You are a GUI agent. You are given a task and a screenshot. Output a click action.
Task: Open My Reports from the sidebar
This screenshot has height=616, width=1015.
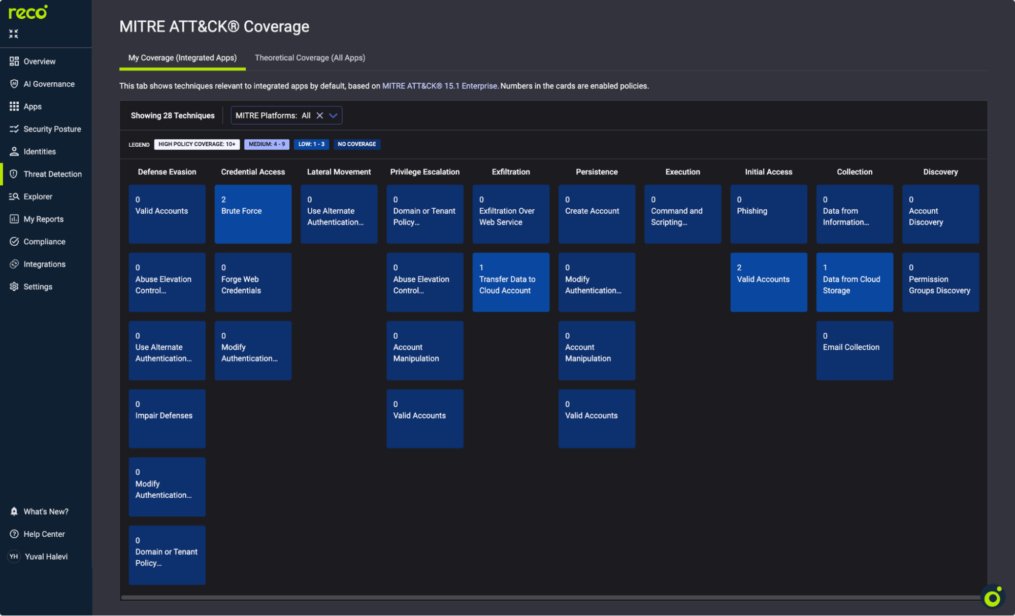point(43,219)
